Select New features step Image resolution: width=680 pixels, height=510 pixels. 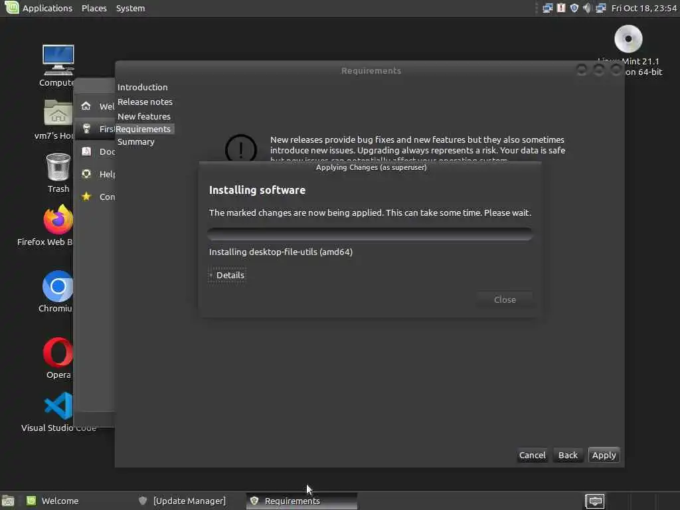pos(144,116)
